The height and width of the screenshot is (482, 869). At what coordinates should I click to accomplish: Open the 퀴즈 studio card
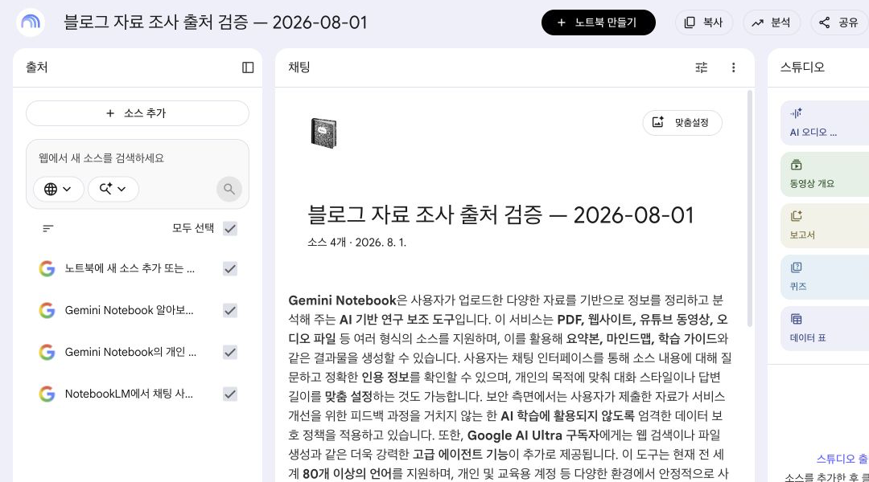[x=825, y=277]
